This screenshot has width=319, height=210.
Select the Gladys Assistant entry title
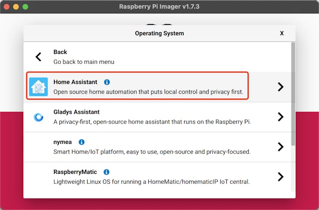coord(76,112)
